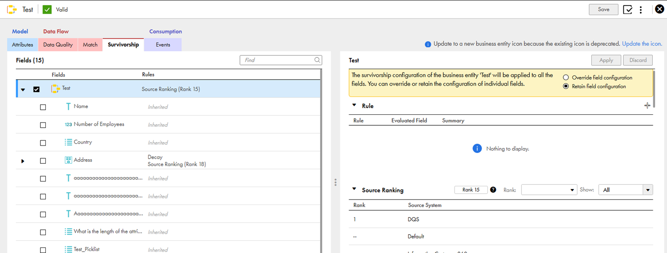Click the Default source system row
667x253 pixels.
(500, 237)
